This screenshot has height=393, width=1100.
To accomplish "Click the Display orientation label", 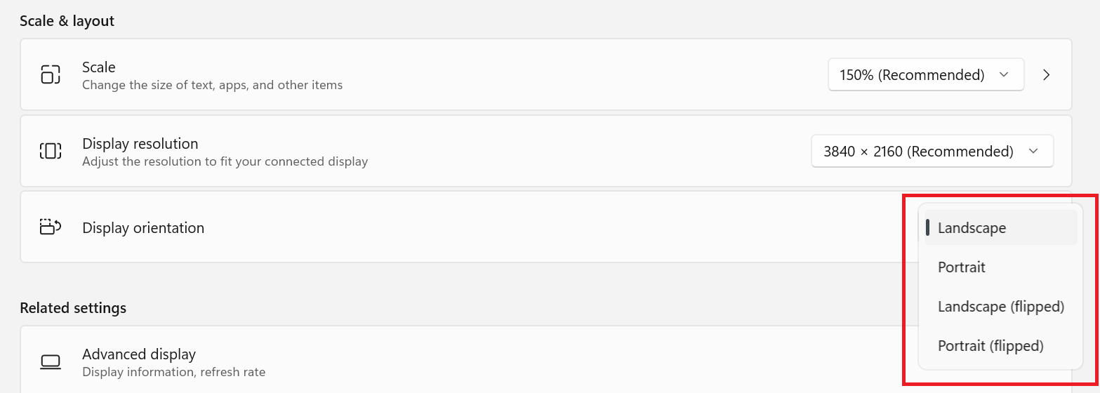I will [x=143, y=228].
